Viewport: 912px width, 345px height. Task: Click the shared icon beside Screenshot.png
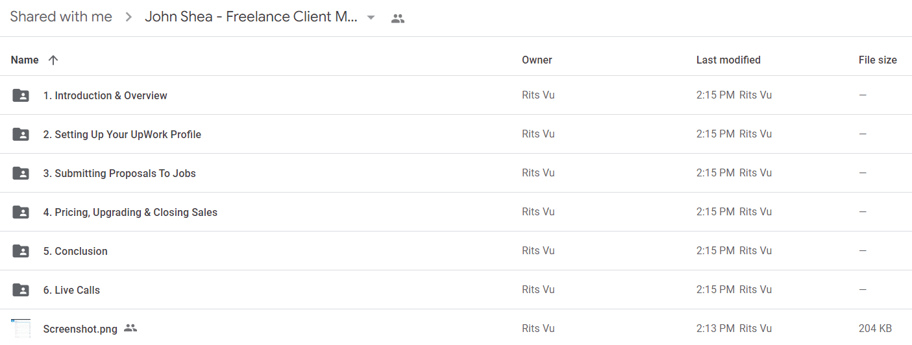coord(130,328)
